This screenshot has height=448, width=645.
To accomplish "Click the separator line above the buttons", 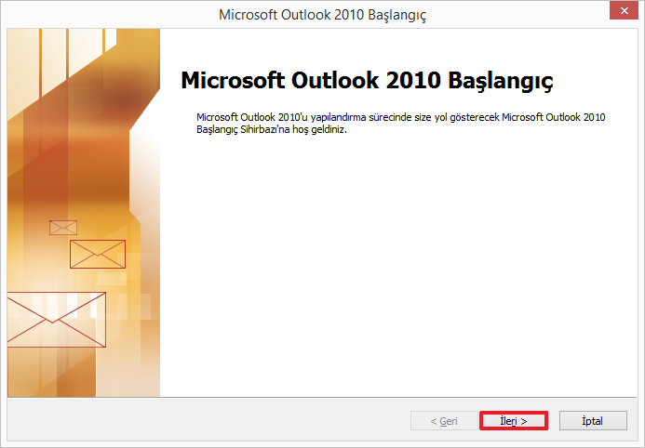I will [x=322, y=398].
